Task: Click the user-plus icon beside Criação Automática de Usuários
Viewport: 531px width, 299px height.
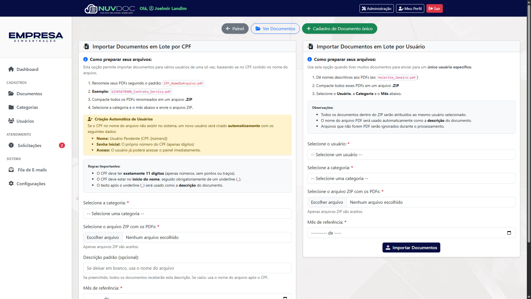Action: click(x=90, y=119)
